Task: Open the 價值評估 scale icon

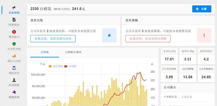Action: (14, 68)
